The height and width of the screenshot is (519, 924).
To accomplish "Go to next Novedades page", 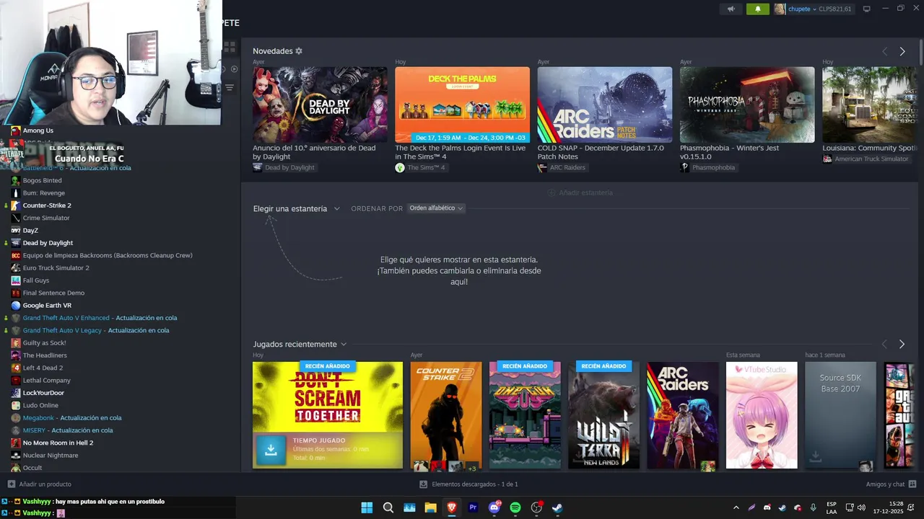I will pos(902,51).
